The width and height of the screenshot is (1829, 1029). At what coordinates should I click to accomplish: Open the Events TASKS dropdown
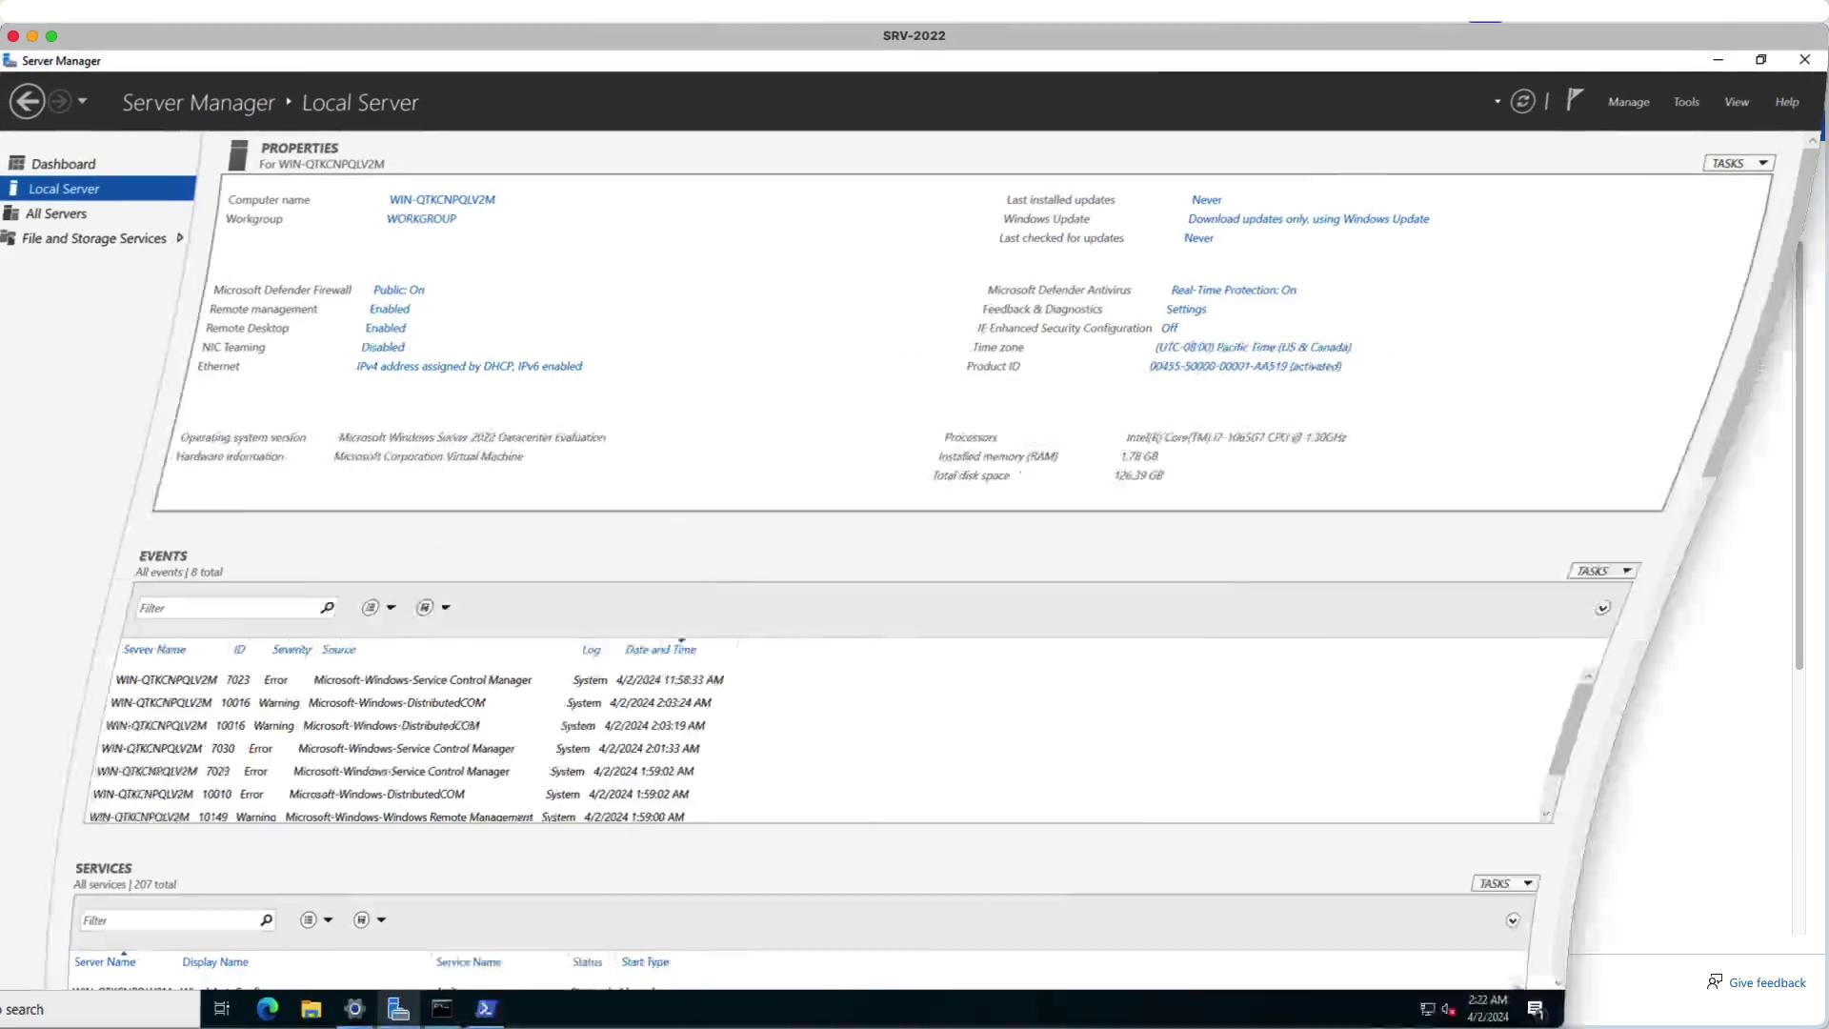[1603, 571]
